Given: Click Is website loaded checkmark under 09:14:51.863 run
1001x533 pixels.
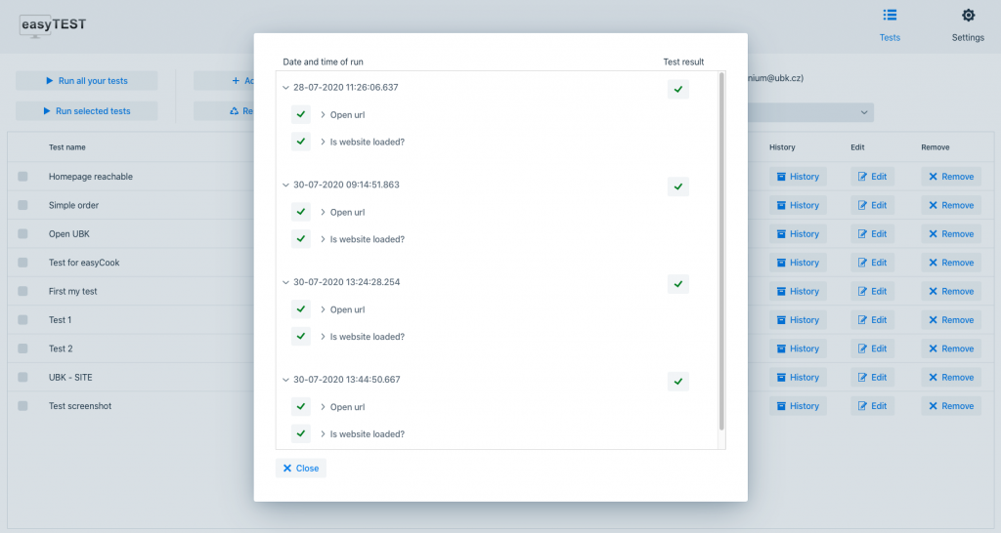Looking at the screenshot, I should tap(301, 239).
